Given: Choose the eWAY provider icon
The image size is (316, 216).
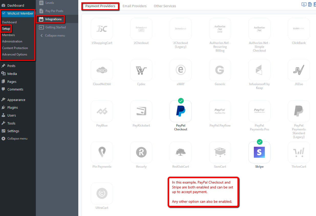Looking at the screenshot, I should [x=181, y=70].
